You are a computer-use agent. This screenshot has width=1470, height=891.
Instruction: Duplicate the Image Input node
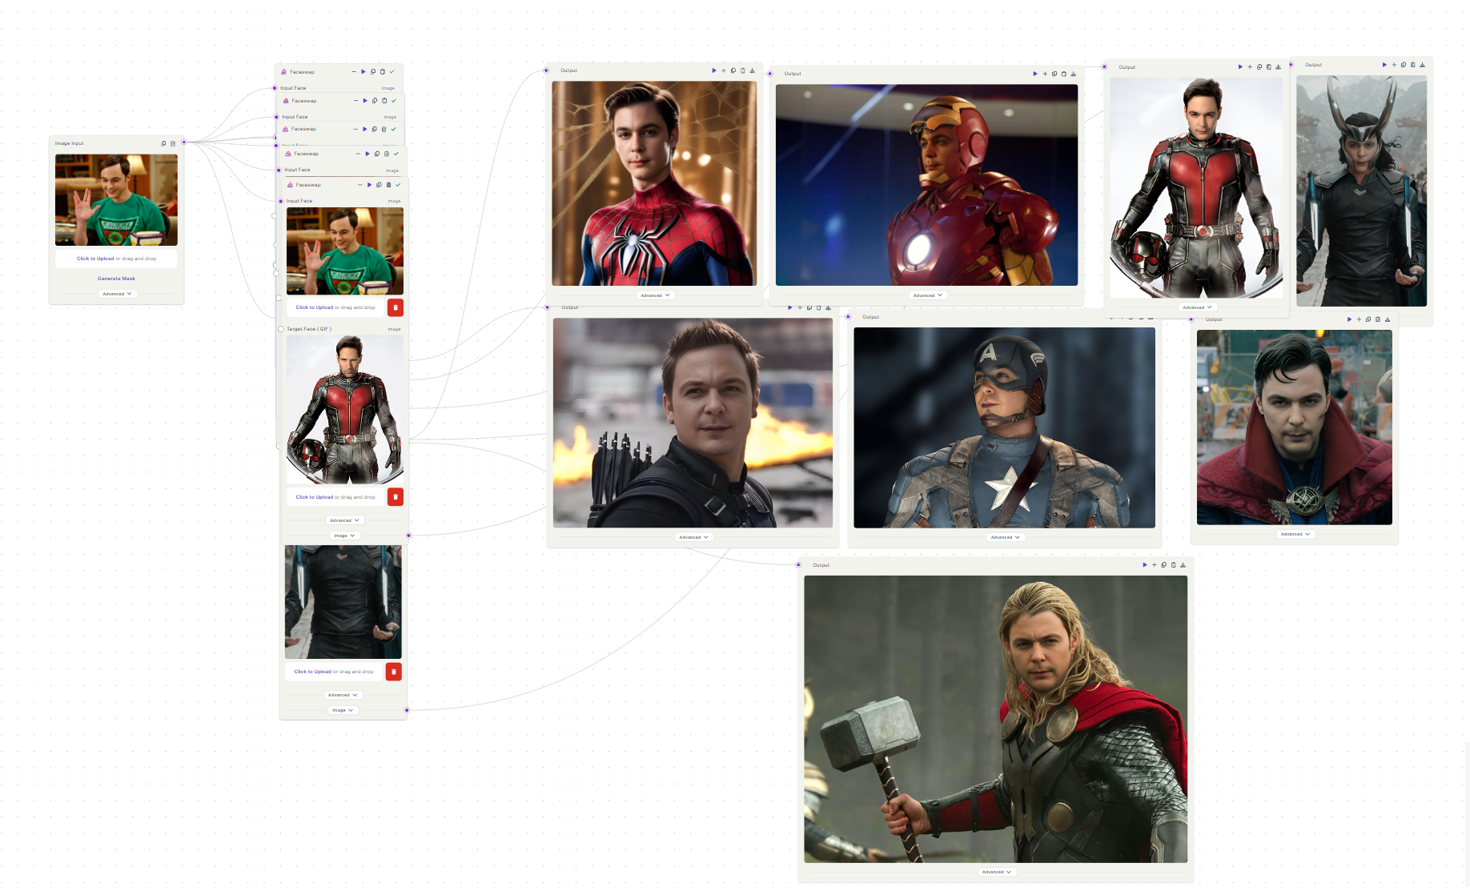[x=164, y=144]
